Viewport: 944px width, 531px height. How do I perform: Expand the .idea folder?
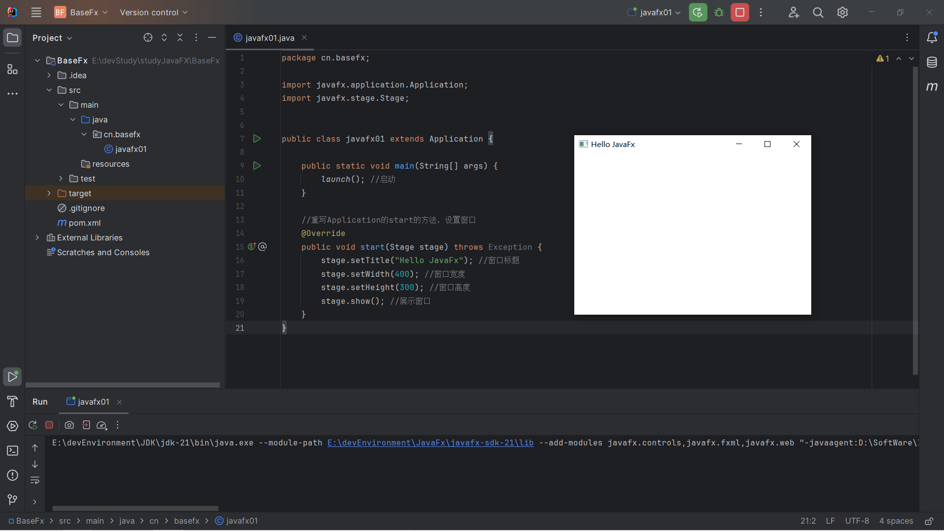coord(49,75)
